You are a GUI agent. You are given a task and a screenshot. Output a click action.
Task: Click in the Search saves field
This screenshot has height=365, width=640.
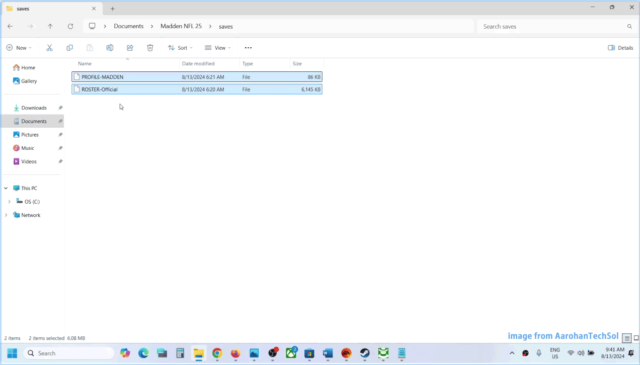pos(551,26)
